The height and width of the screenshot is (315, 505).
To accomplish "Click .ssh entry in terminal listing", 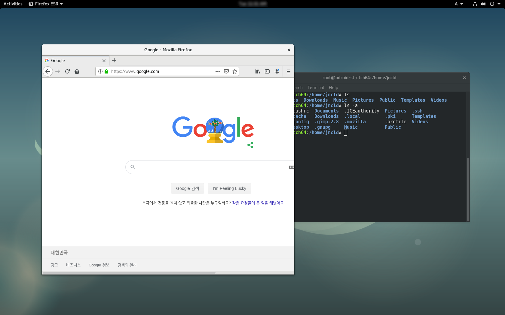I will 417,111.
